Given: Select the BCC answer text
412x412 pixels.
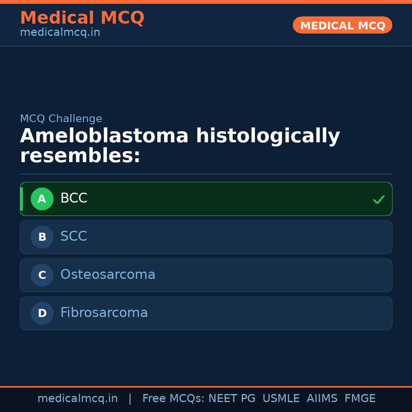Looking at the screenshot, I should 74,198.
